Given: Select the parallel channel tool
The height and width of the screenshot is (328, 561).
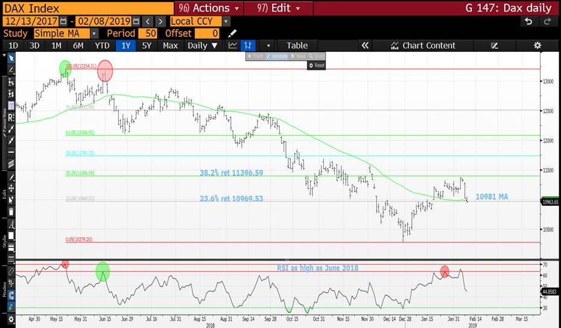Looking at the screenshot, I should pos(11,164).
